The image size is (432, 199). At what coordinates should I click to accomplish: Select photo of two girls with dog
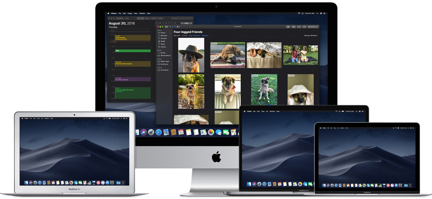pos(301,55)
